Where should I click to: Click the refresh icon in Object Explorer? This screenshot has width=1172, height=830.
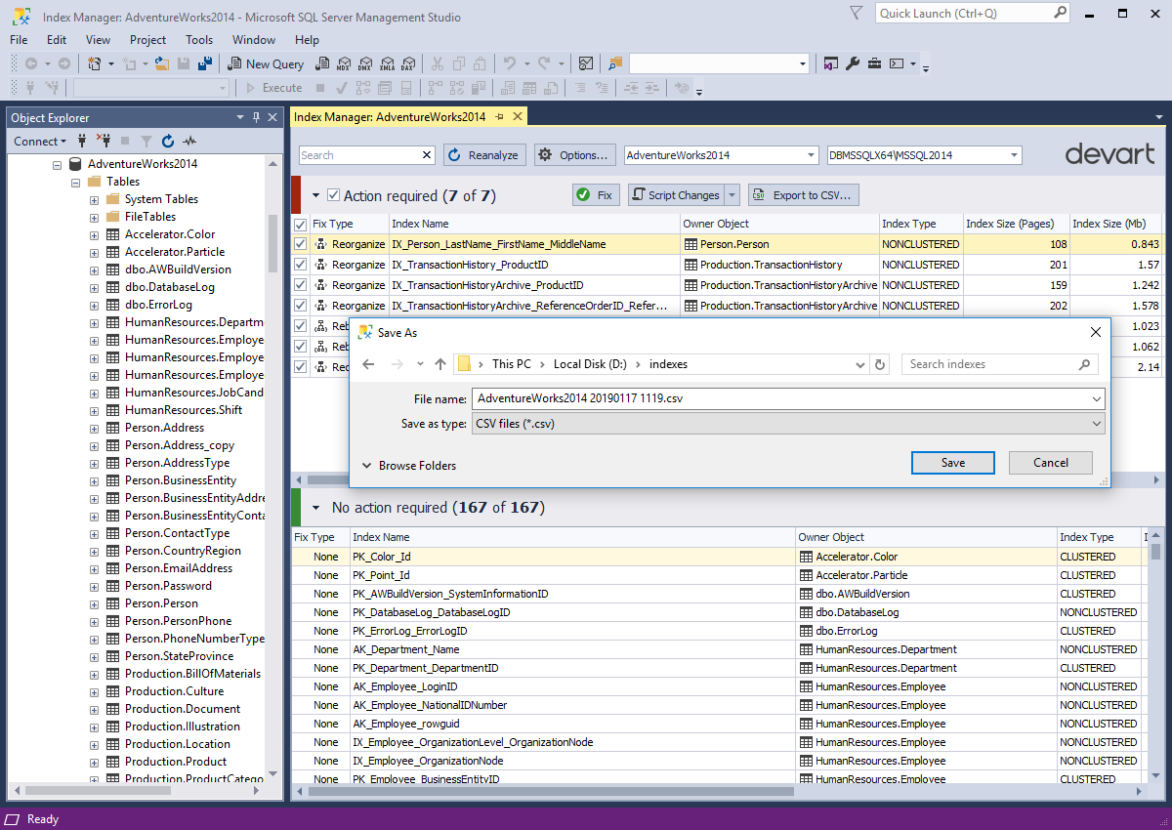(x=168, y=142)
